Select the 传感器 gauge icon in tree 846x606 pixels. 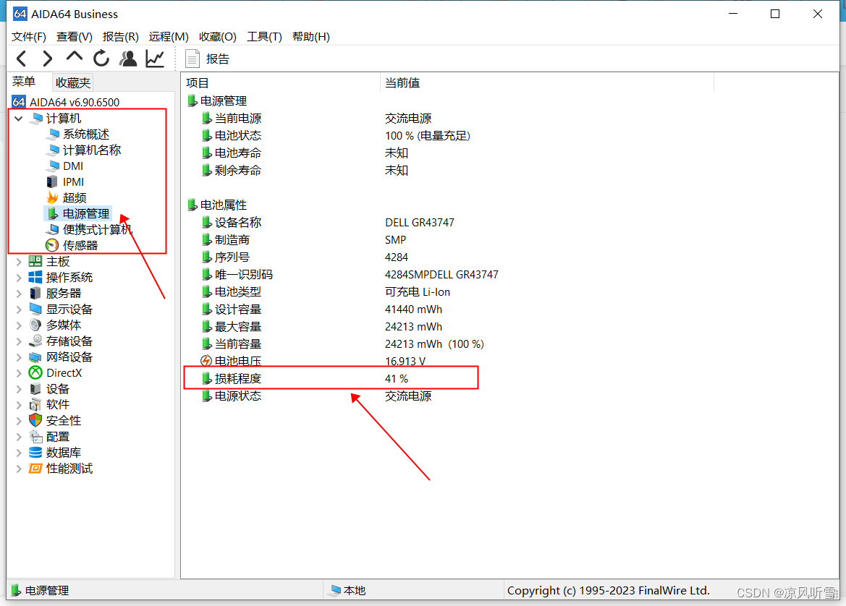(x=52, y=245)
